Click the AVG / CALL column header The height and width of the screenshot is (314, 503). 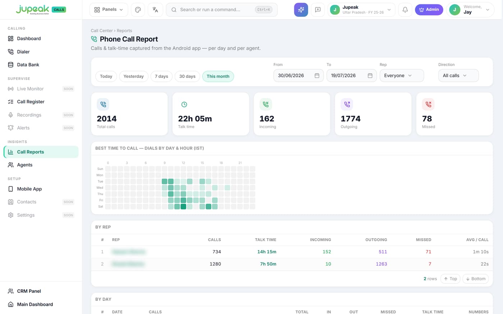click(477, 240)
